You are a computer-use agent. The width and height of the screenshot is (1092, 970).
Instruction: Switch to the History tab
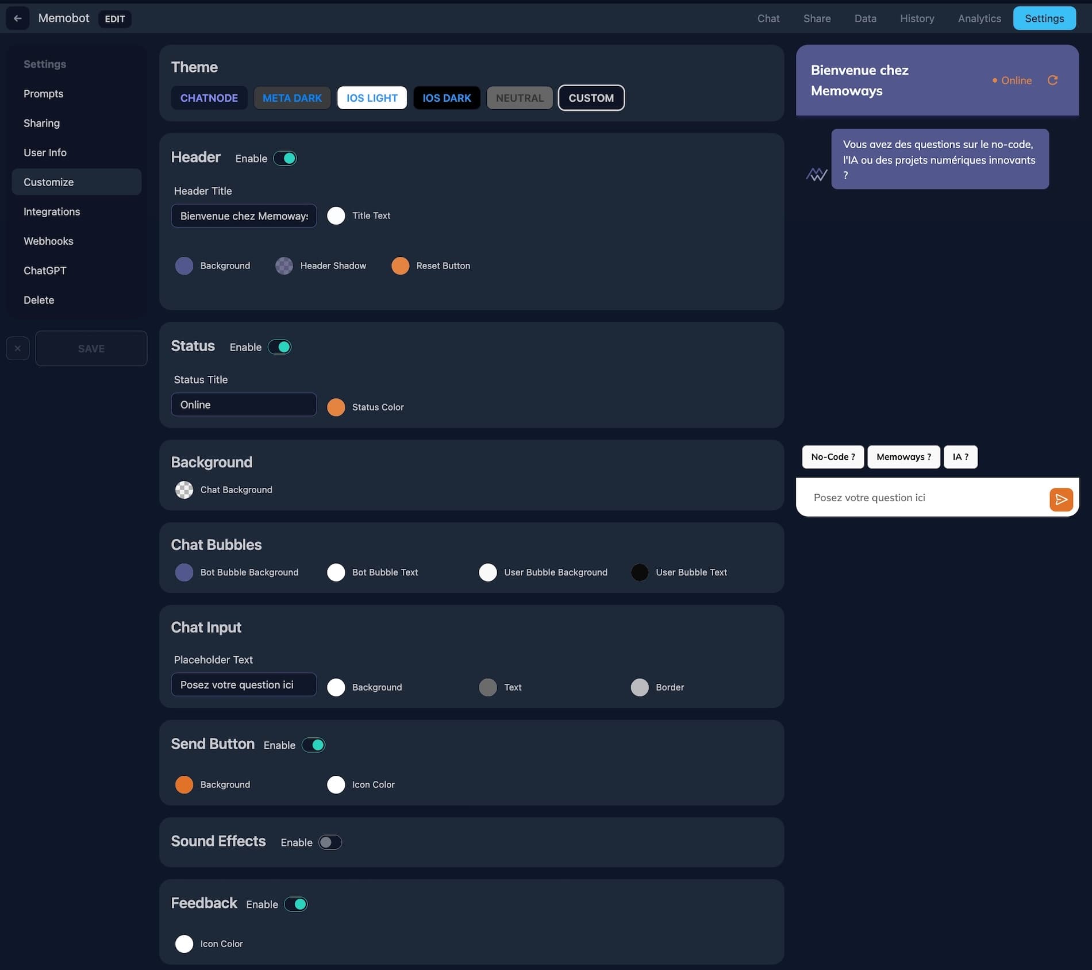pos(917,18)
